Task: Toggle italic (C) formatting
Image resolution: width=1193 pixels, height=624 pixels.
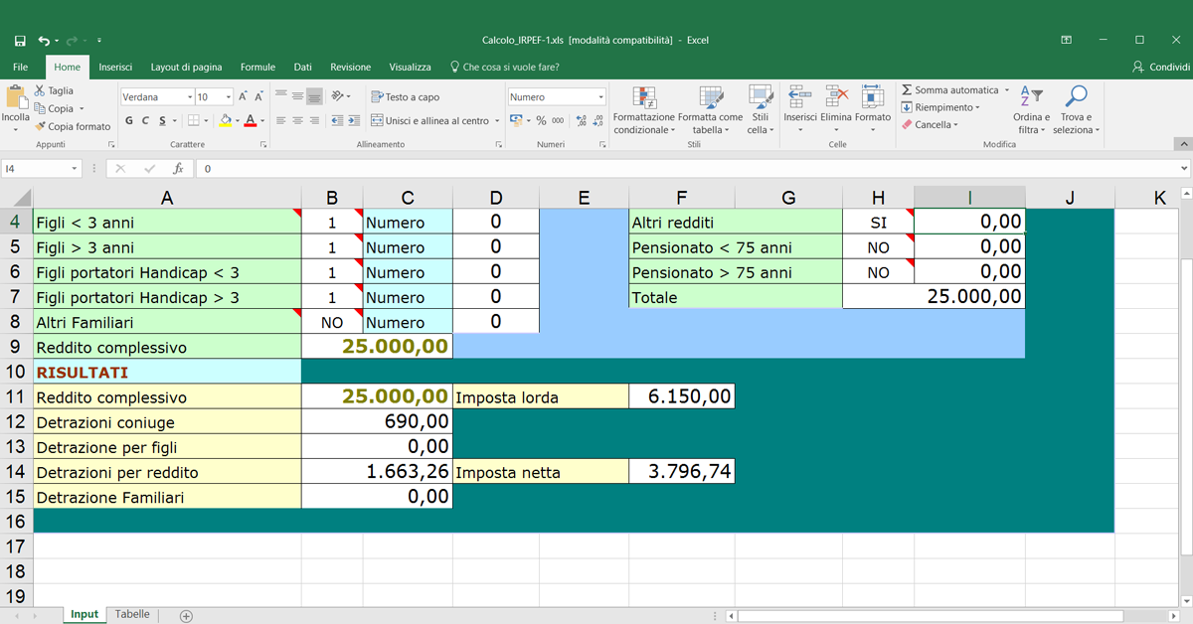Action: click(145, 121)
